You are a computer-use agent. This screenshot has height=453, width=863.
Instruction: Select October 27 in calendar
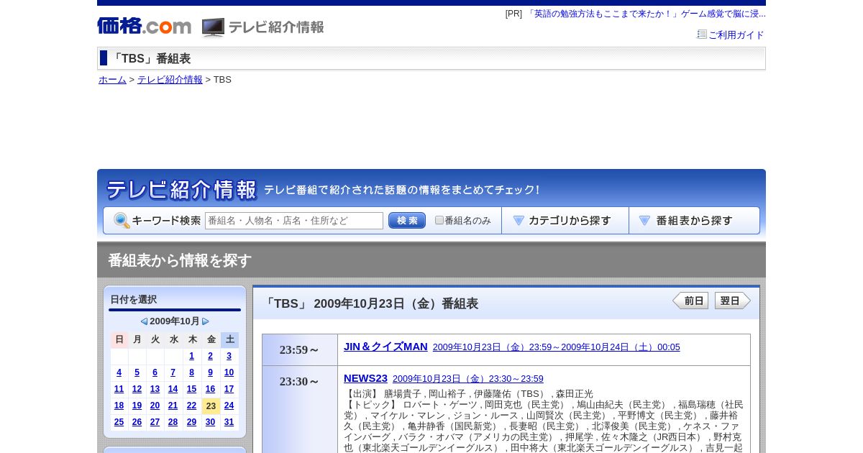coord(155,422)
